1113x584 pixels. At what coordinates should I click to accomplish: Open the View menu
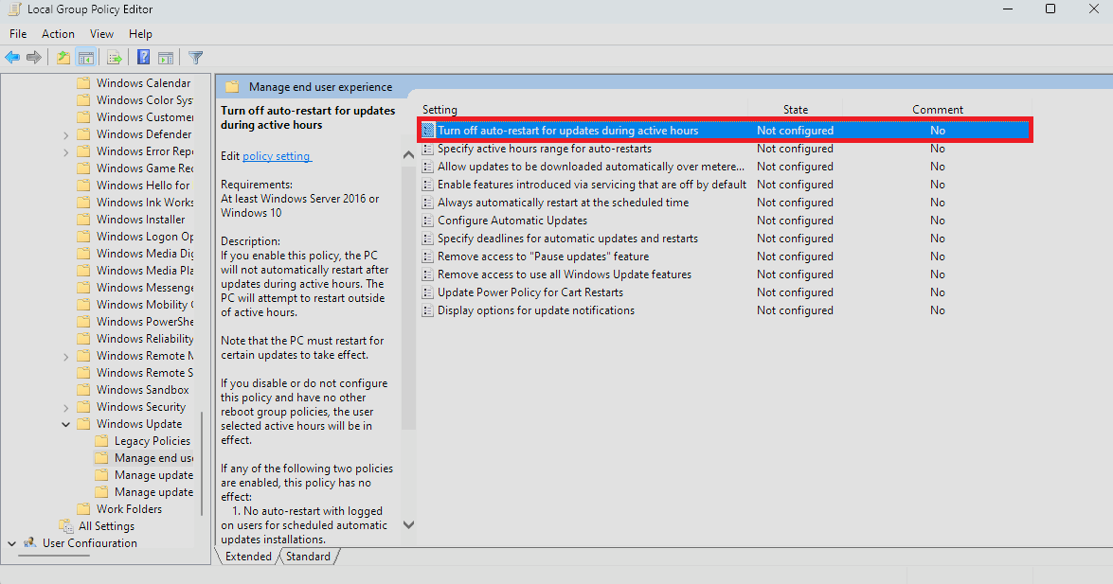pyautogui.click(x=101, y=33)
